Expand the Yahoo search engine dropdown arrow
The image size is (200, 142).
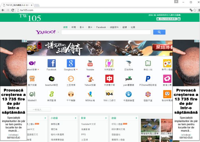point(58,32)
